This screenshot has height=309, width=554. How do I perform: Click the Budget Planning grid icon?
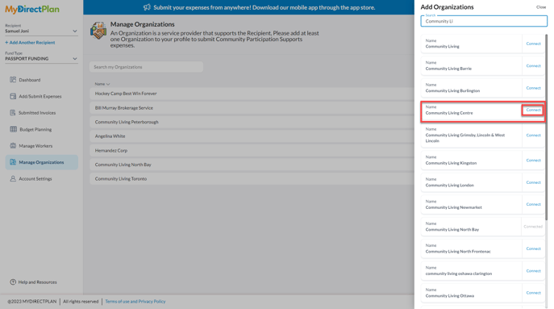pos(14,129)
